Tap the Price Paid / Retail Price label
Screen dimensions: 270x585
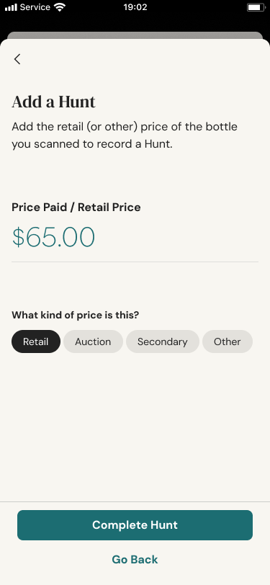click(x=76, y=207)
